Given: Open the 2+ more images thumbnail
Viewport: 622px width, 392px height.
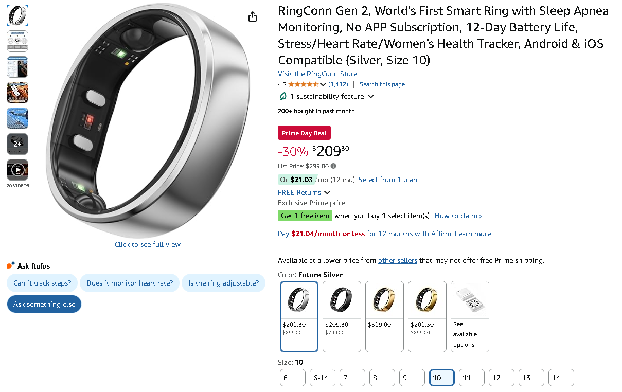Looking at the screenshot, I should pyautogui.click(x=17, y=144).
